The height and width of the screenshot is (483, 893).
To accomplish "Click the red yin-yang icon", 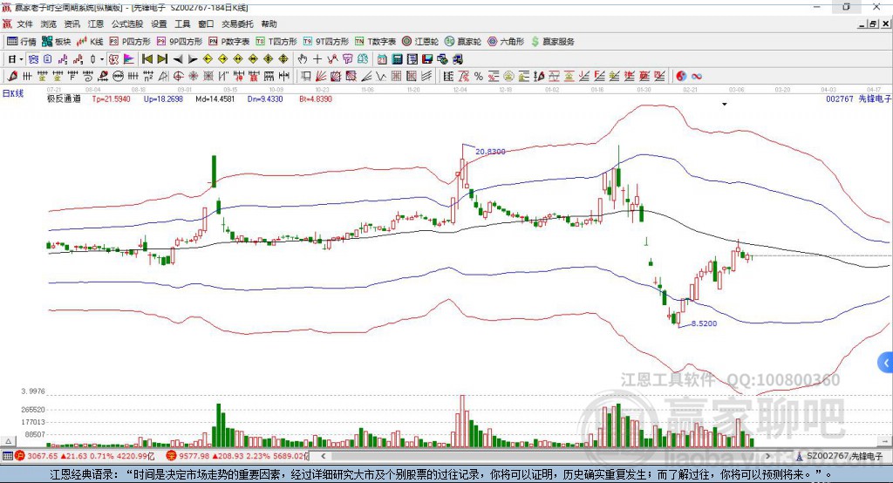I will click(x=681, y=76).
